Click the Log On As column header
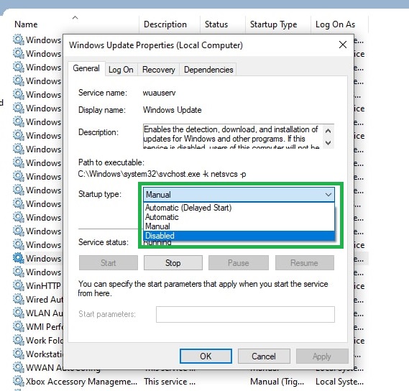409x391 pixels. [x=335, y=24]
